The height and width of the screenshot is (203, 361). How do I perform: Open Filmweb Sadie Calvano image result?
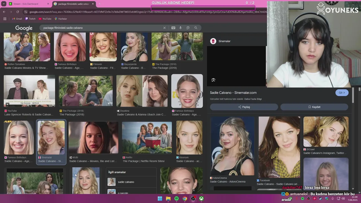click(x=103, y=51)
